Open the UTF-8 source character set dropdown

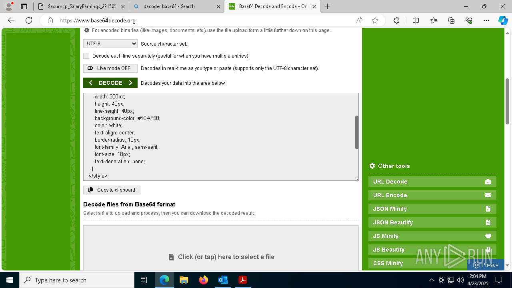click(110, 44)
